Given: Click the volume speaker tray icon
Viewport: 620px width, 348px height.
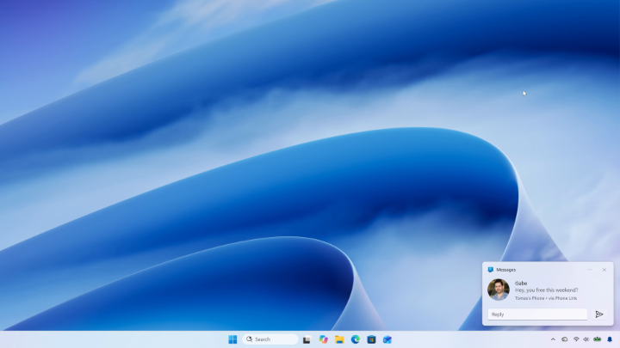Looking at the screenshot, I should point(586,339).
